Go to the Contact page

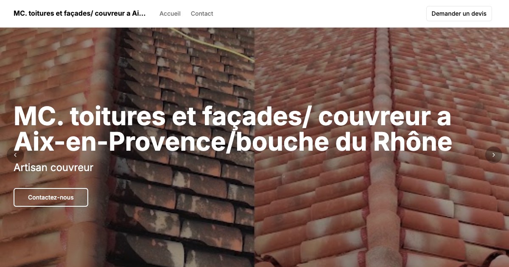point(202,14)
